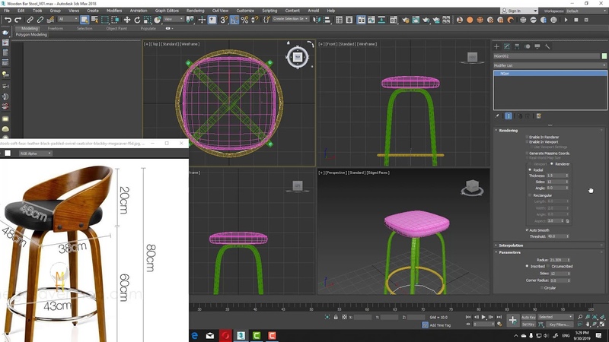The width and height of the screenshot is (609, 342).
Task: Enable the 'Enable In Renderer' checkbox
Action: coord(526,137)
